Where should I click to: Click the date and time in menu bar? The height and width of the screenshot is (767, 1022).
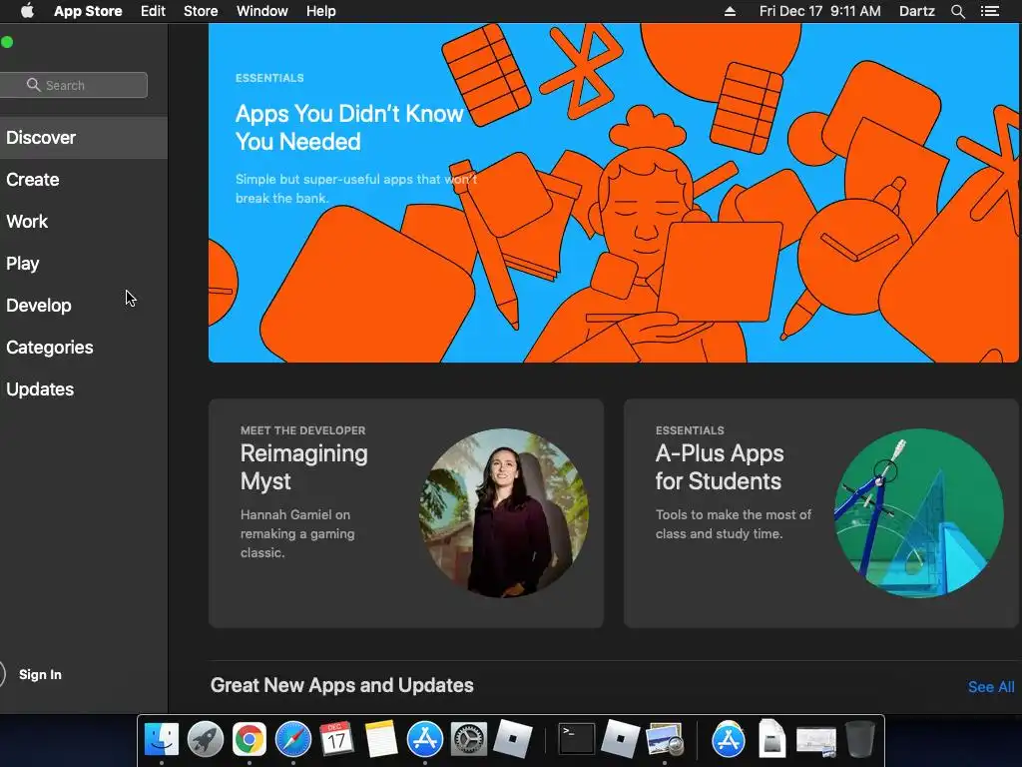point(820,11)
